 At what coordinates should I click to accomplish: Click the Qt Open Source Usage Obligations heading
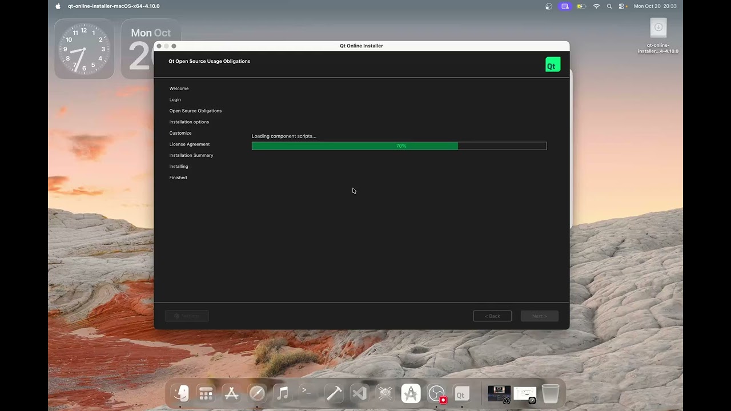pyautogui.click(x=209, y=61)
